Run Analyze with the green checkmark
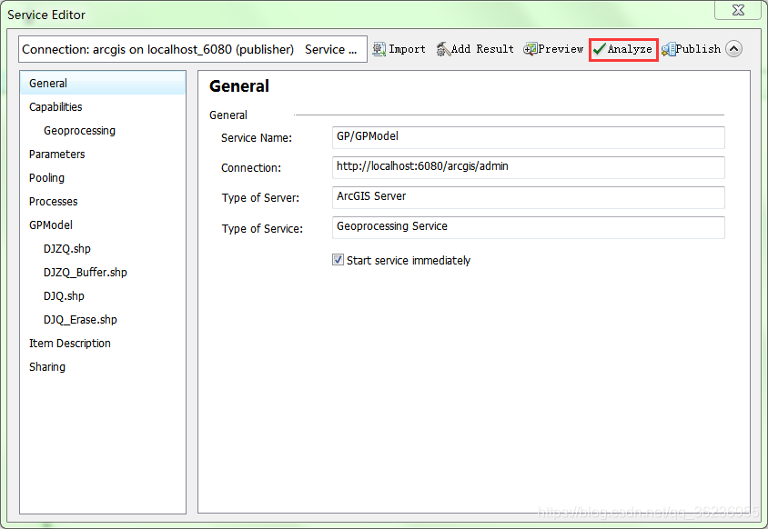Screen dimensions: 768x529 click(x=600, y=49)
